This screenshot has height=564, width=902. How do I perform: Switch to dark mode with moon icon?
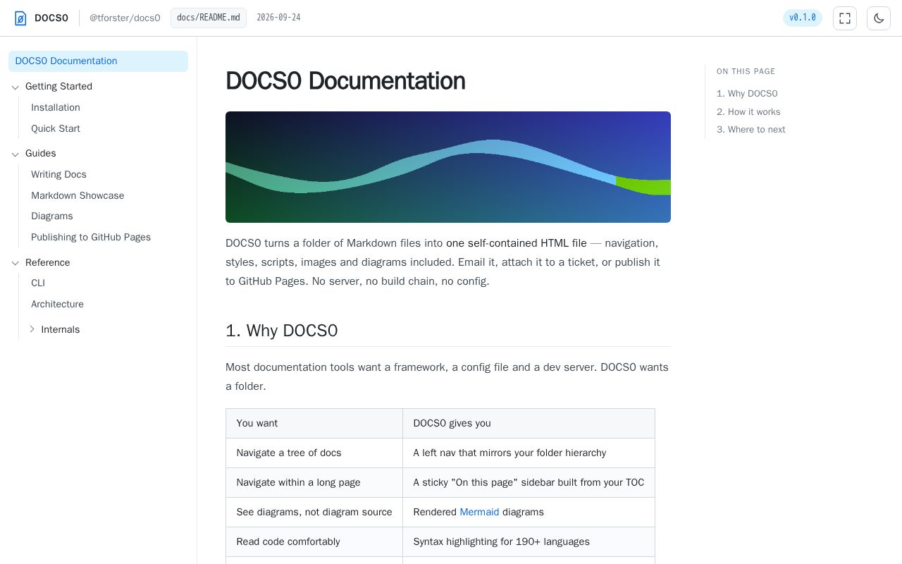tap(879, 18)
